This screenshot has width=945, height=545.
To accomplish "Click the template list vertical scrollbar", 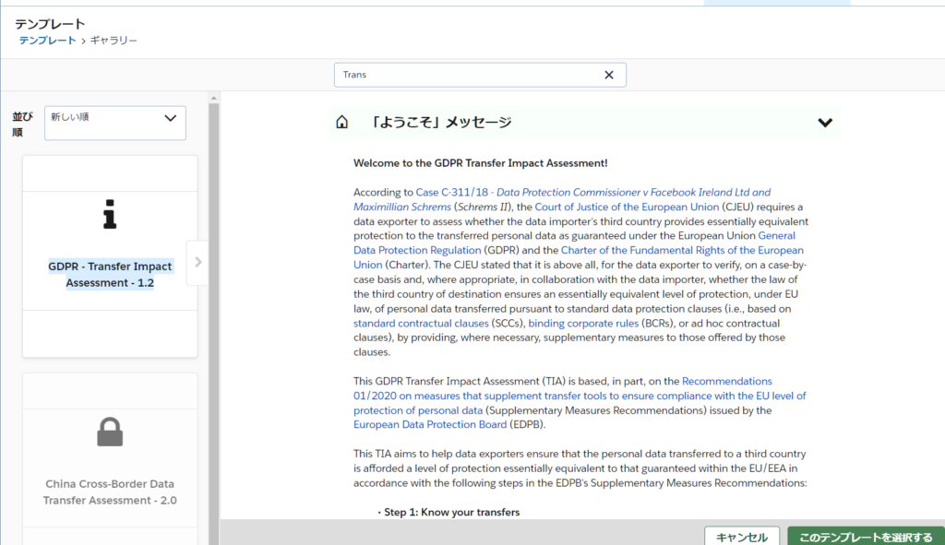I will coord(214,323).
